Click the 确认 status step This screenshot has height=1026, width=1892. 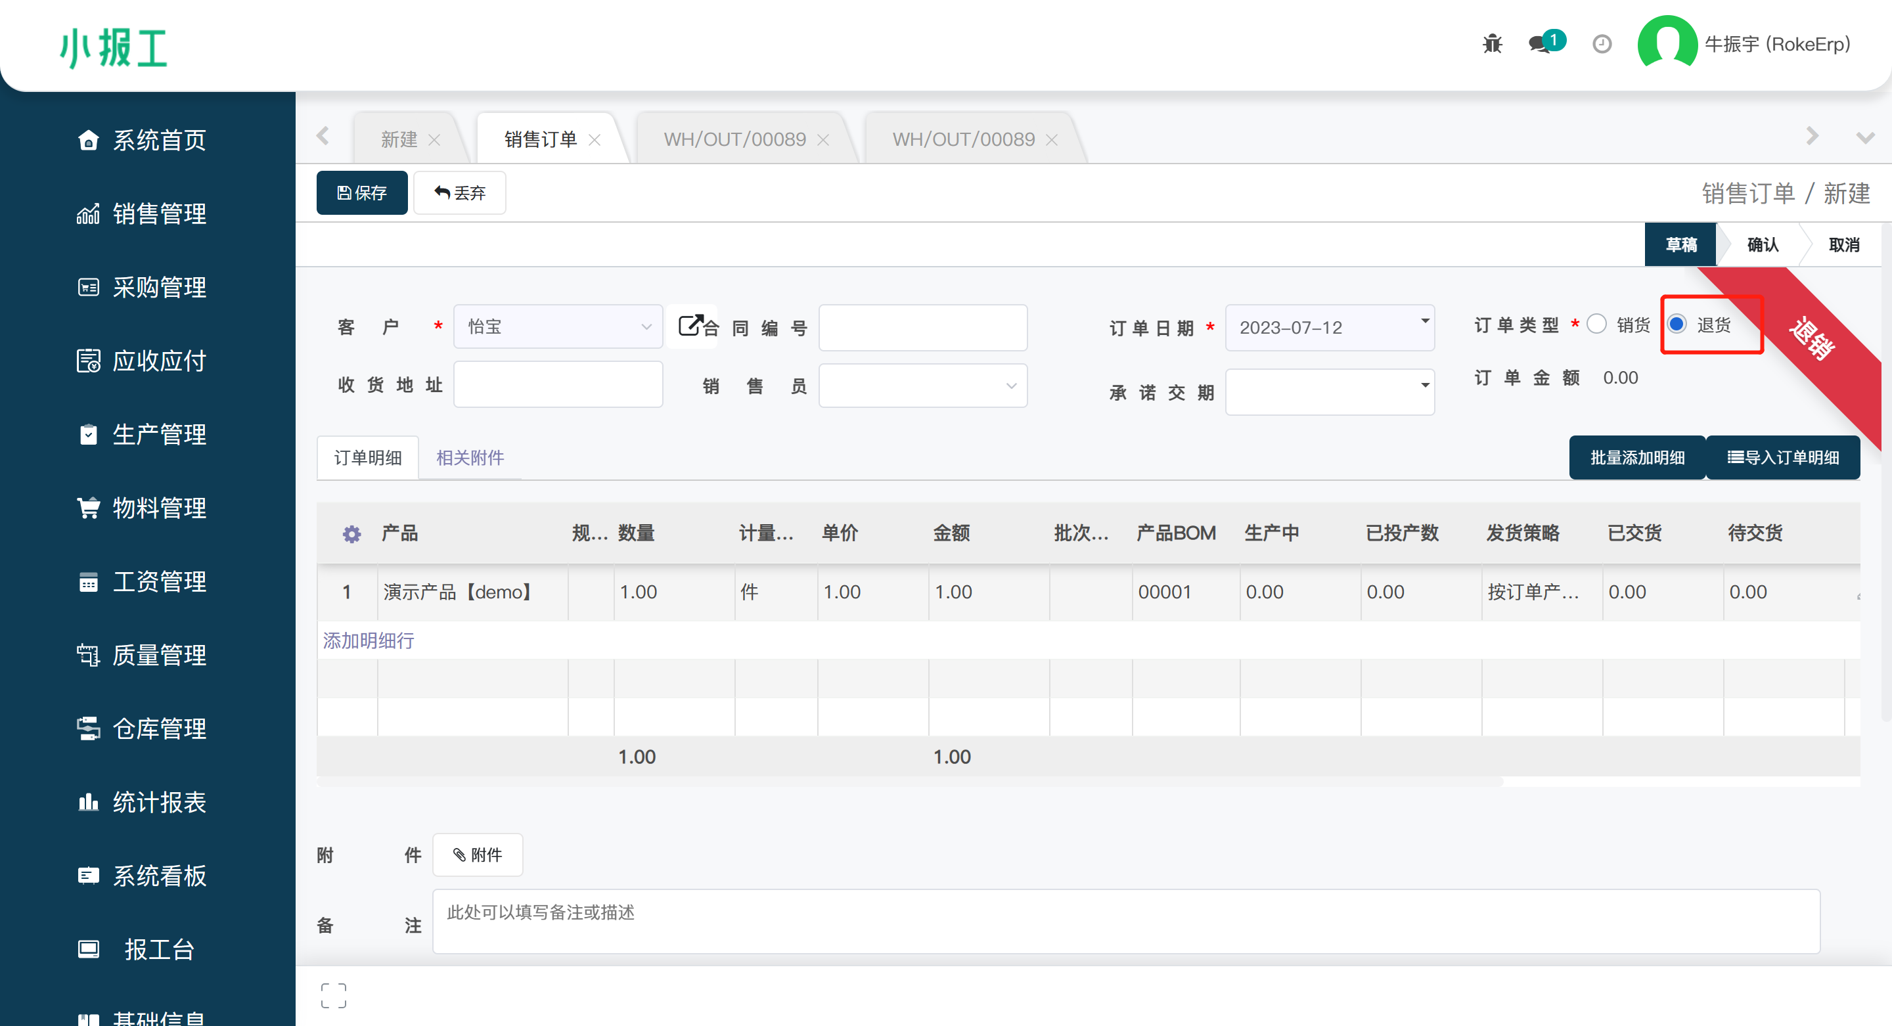(x=1762, y=244)
